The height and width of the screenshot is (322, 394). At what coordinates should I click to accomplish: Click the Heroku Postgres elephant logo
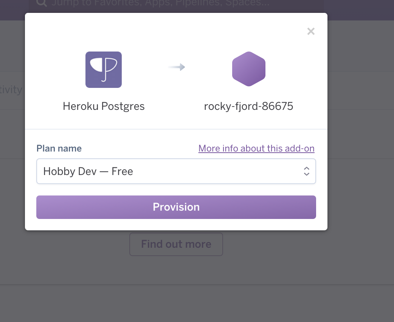coord(104,70)
